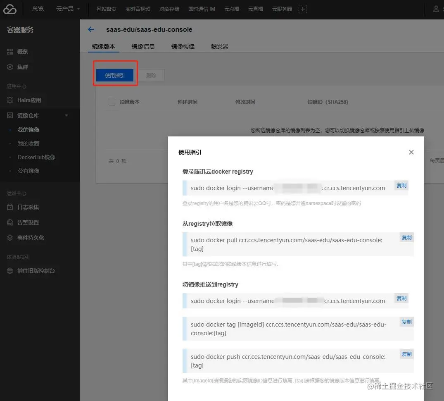Copy the docker tag command

[x=407, y=322]
